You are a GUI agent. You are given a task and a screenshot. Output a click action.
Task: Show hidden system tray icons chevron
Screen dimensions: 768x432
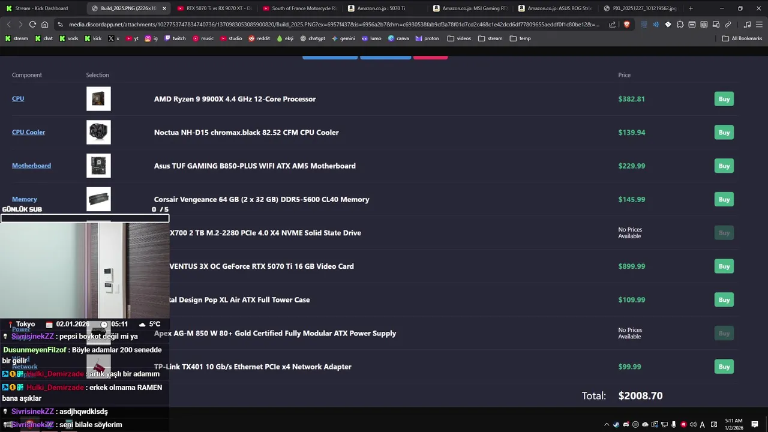607,425
